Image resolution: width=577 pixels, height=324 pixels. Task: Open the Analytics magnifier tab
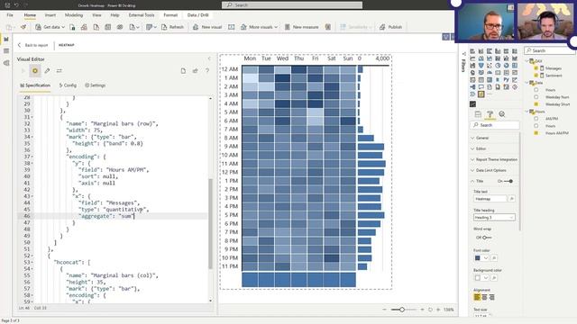502,114
